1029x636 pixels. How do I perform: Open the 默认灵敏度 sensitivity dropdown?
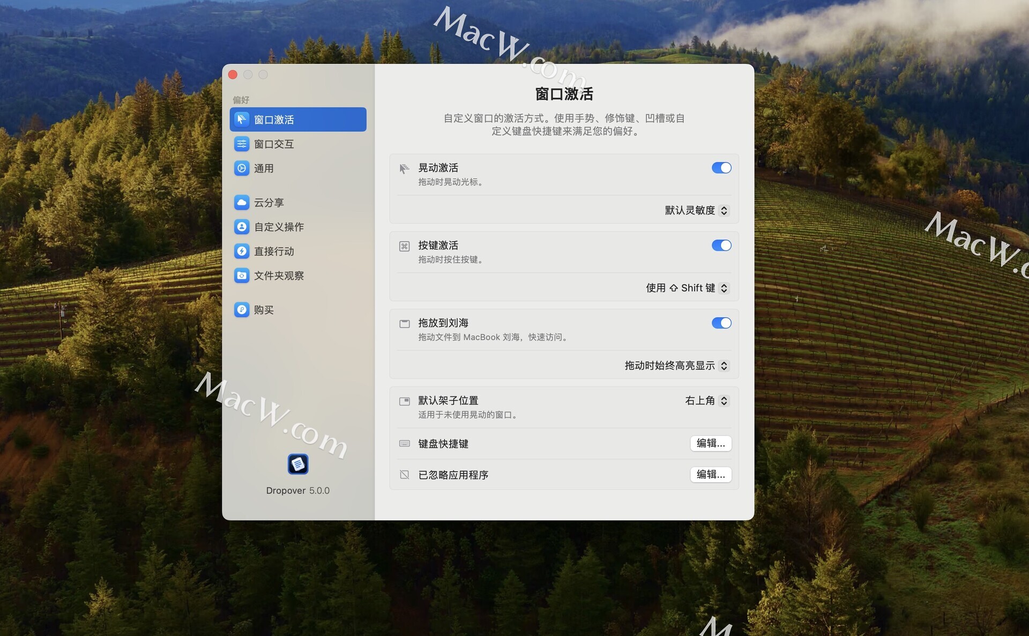click(697, 210)
